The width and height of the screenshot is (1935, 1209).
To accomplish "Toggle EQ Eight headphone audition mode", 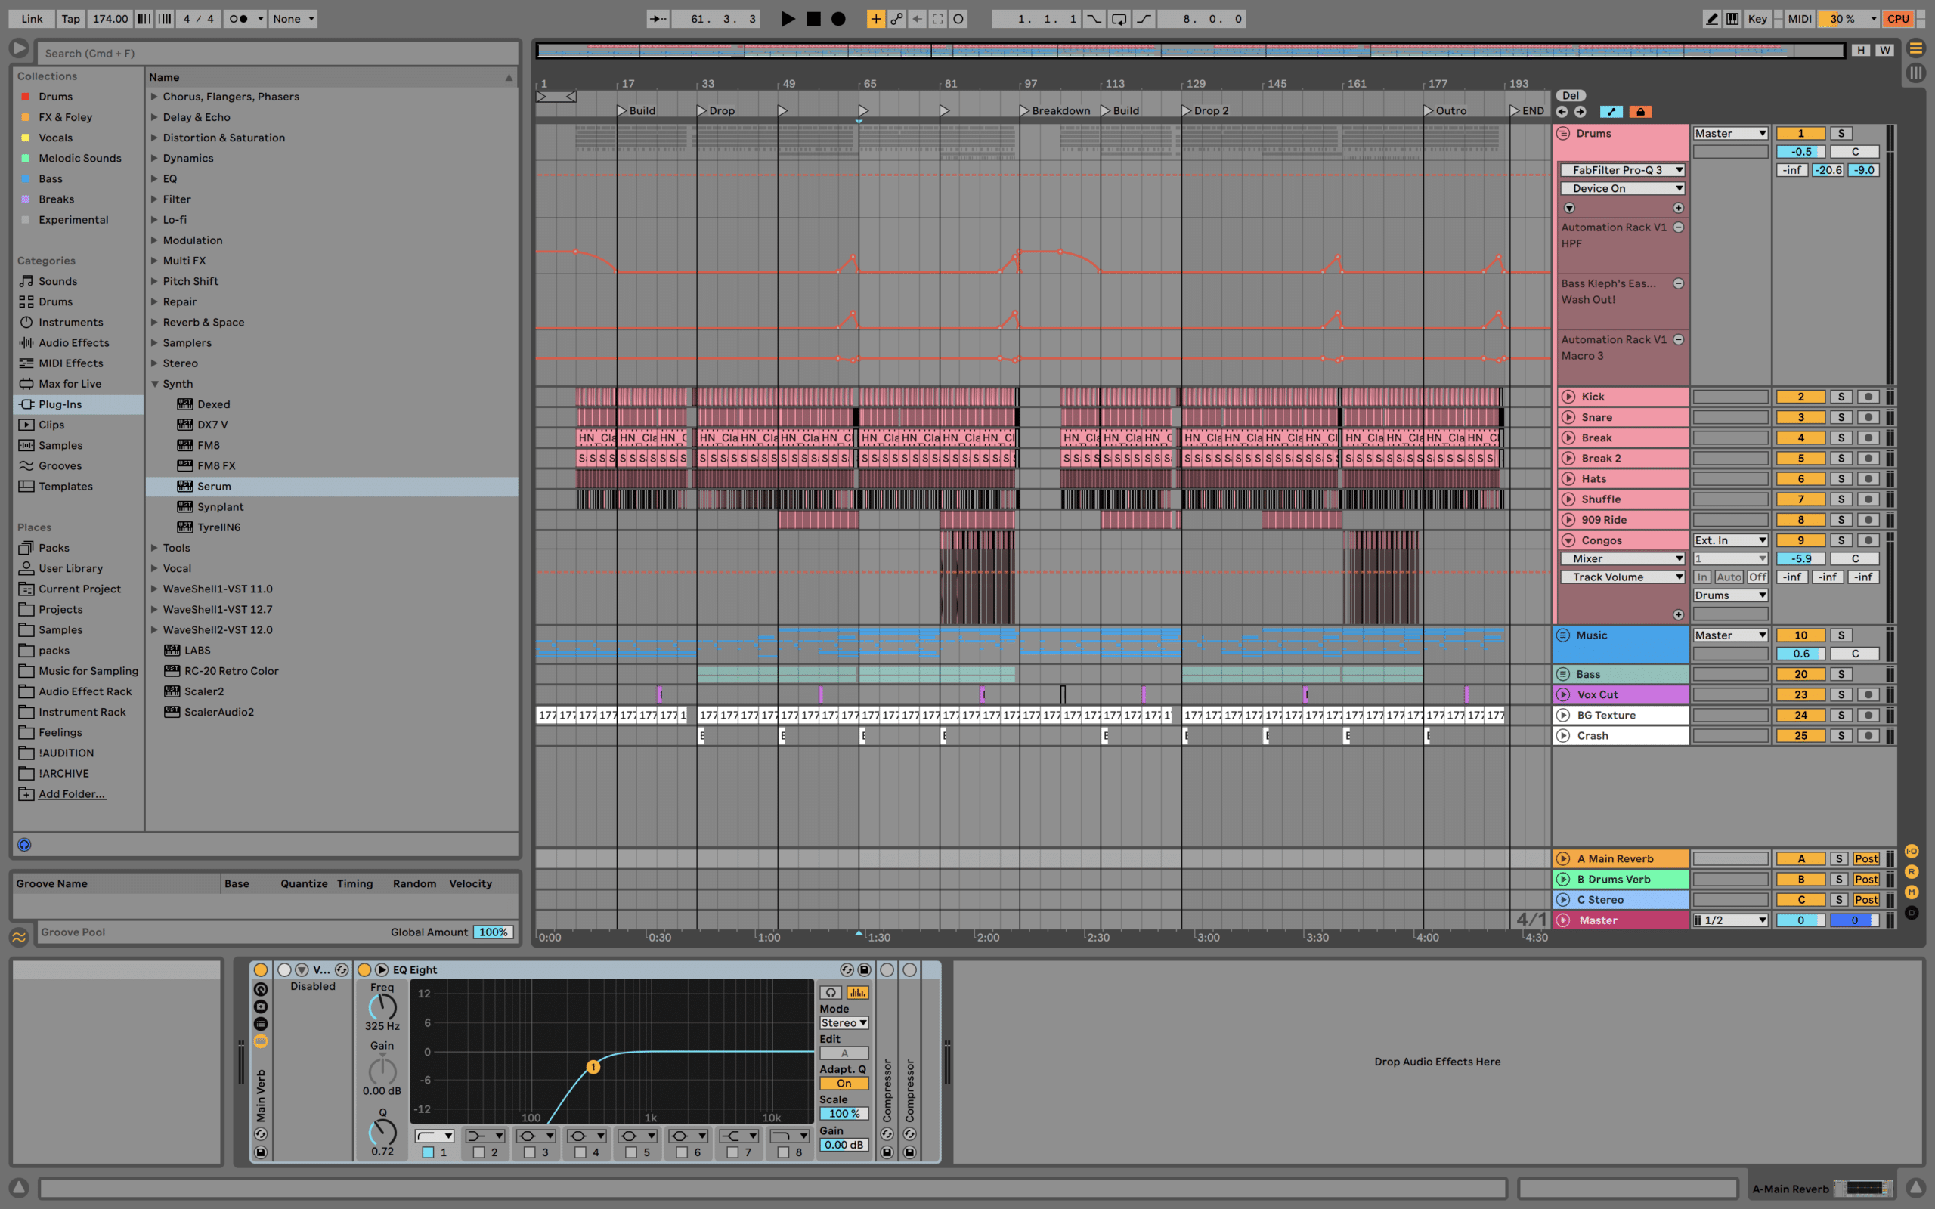I will 831,992.
